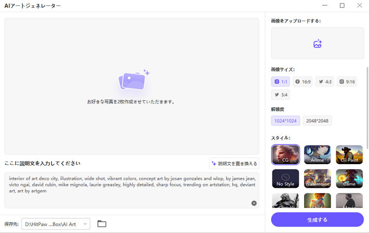
Task: Pick the Oil Paint style thumbnail
Action: pyautogui.click(x=349, y=154)
